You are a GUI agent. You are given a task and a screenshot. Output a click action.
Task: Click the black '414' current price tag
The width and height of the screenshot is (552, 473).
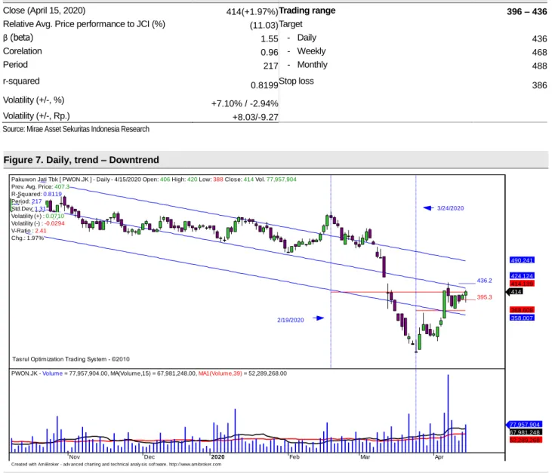click(x=515, y=291)
